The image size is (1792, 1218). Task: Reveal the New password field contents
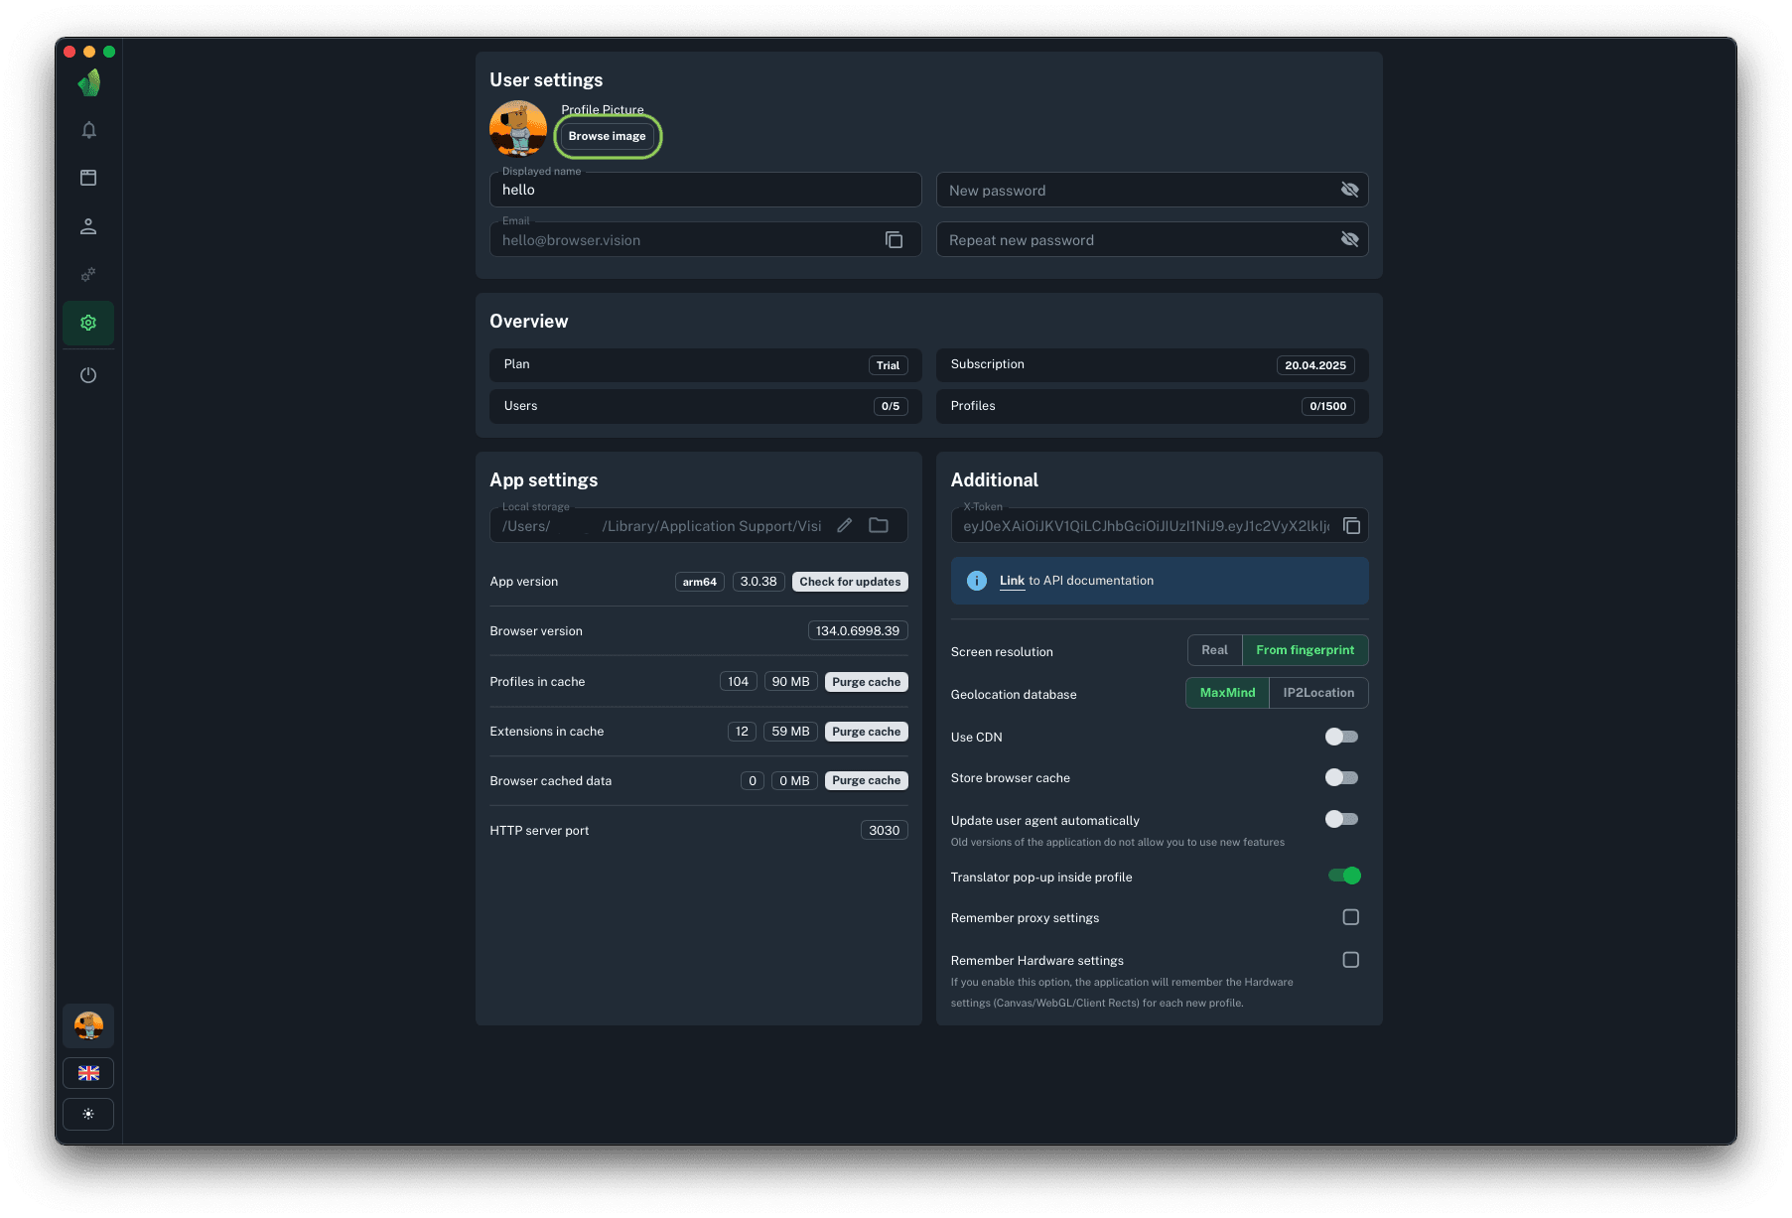1349,189
